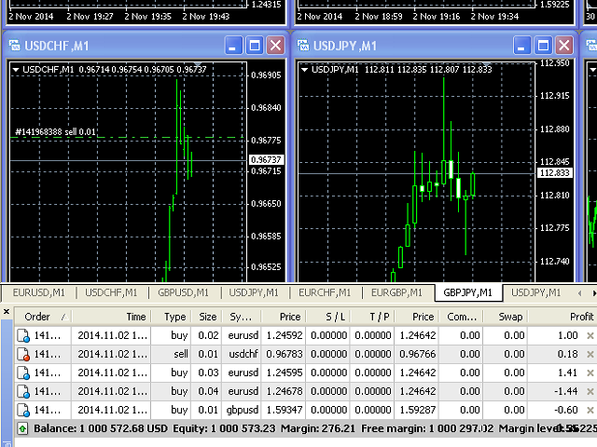Open the EURCHF,M1 chart tab

pyautogui.click(x=326, y=292)
